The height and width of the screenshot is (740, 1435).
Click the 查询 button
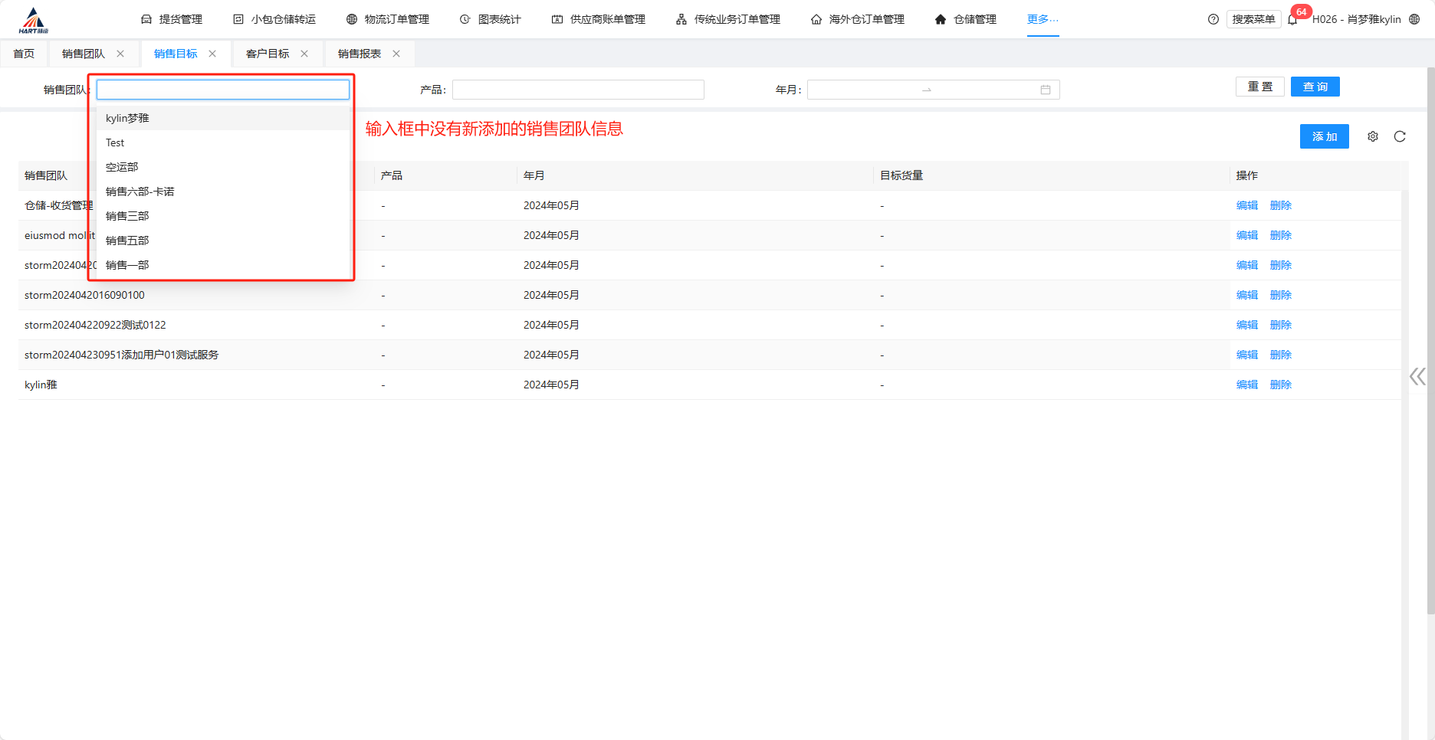[x=1315, y=87]
